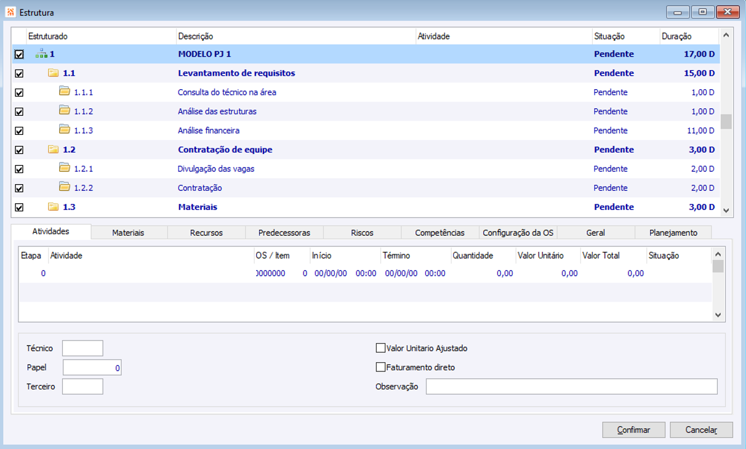Click Pendente status of Consulta do técnico row
The width and height of the screenshot is (746, 449).
[611, 92]
